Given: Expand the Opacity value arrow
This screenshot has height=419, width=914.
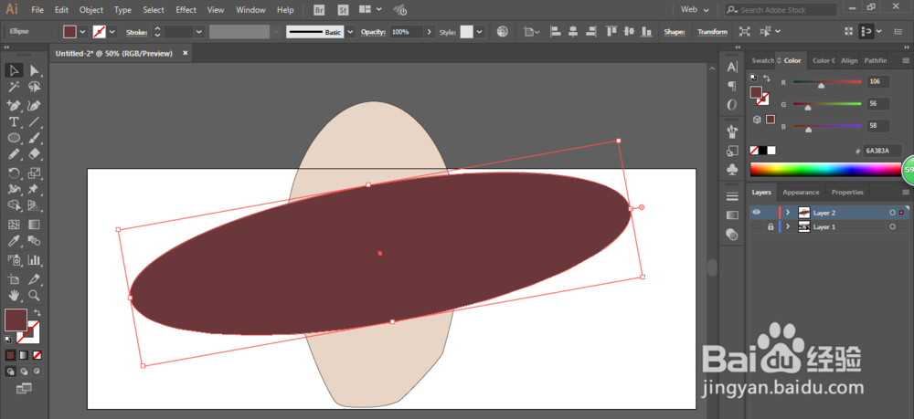Looking at the screenshot, I should click(430, 32).
